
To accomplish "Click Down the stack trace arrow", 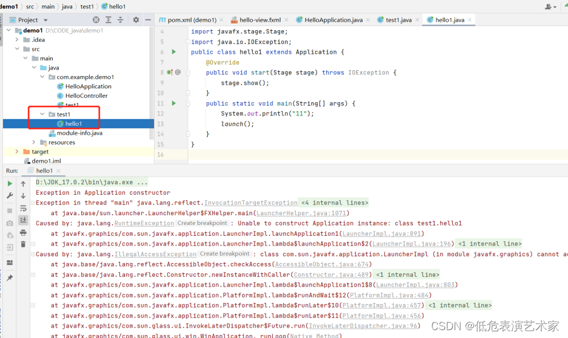I will 23,195.
